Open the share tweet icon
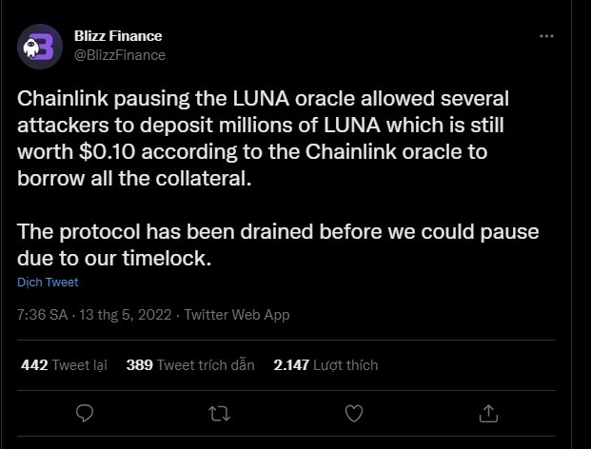Viewport: 591px width, 449px height. click(489, 413)
